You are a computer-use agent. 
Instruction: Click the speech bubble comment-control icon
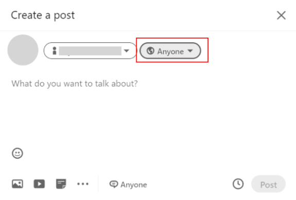(x=114, y=185)
